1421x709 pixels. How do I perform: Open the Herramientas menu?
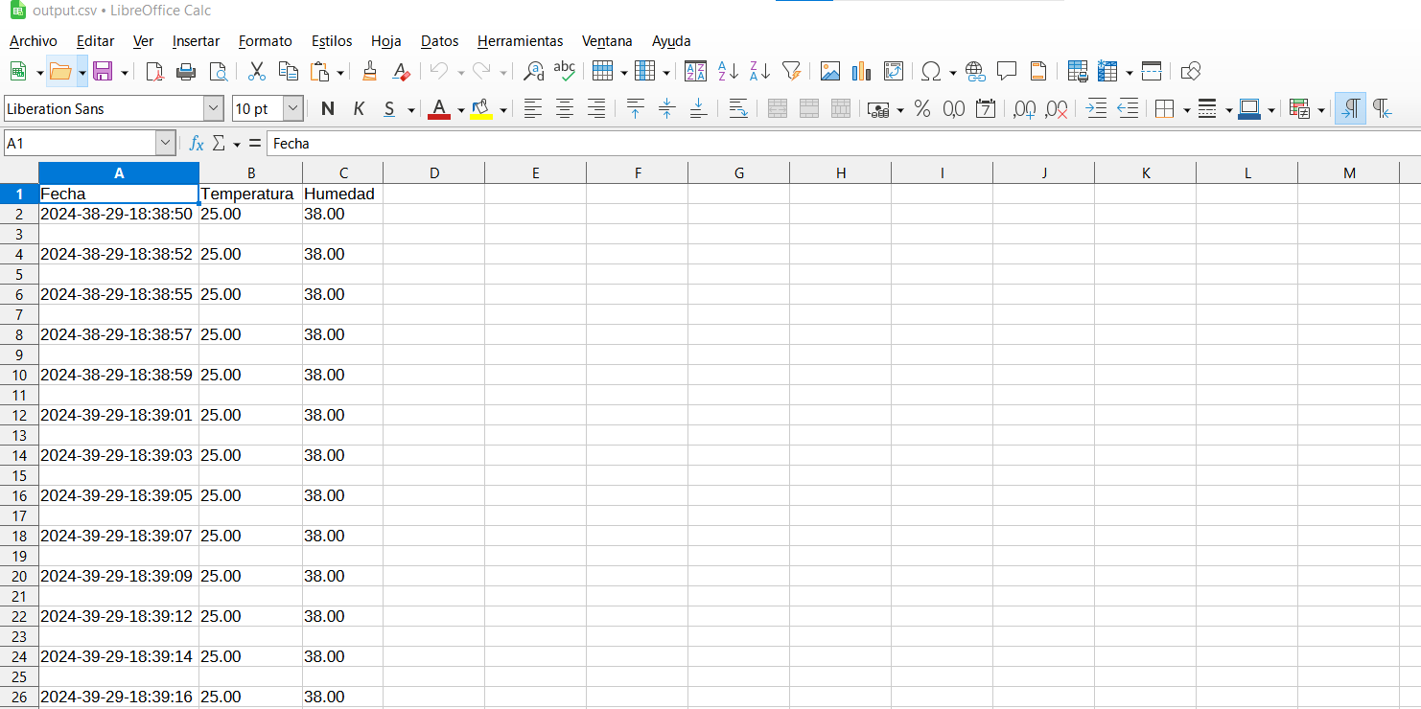point(520,41)
